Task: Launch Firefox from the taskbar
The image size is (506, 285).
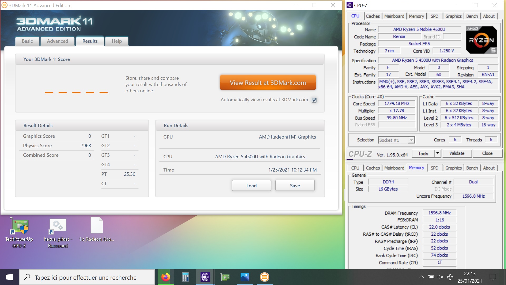Action: click(166, 277)
